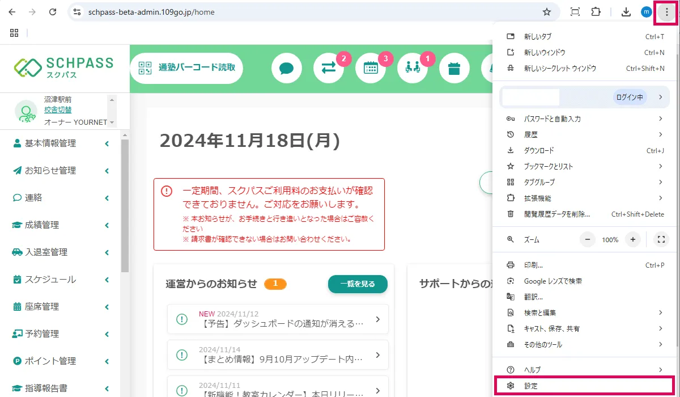
Task: Click the down arrow in school info box
Action: click(x=112, y=123)
